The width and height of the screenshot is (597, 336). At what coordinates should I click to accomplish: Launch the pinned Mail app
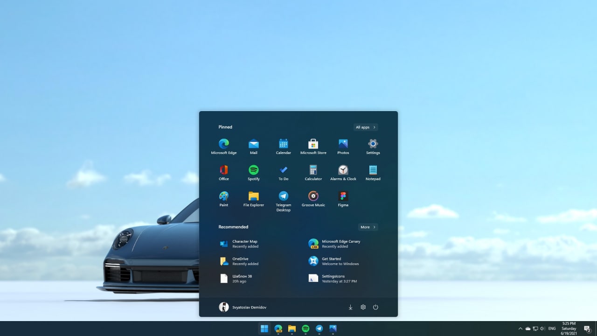point(254,147)
